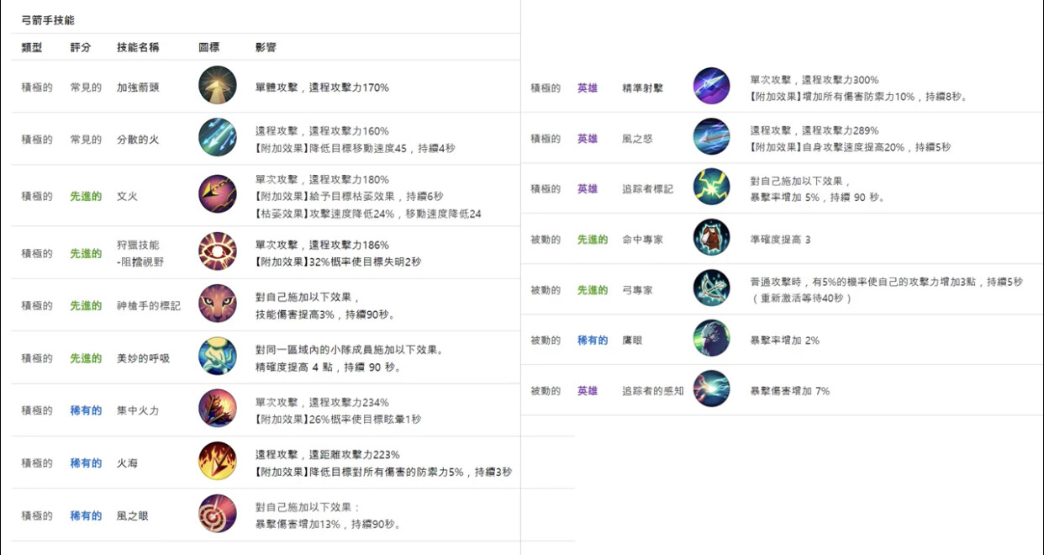Select the 神槍手的標記 cat icon
This screenshot has height=555, width=1044.
(x=217, y=304)
